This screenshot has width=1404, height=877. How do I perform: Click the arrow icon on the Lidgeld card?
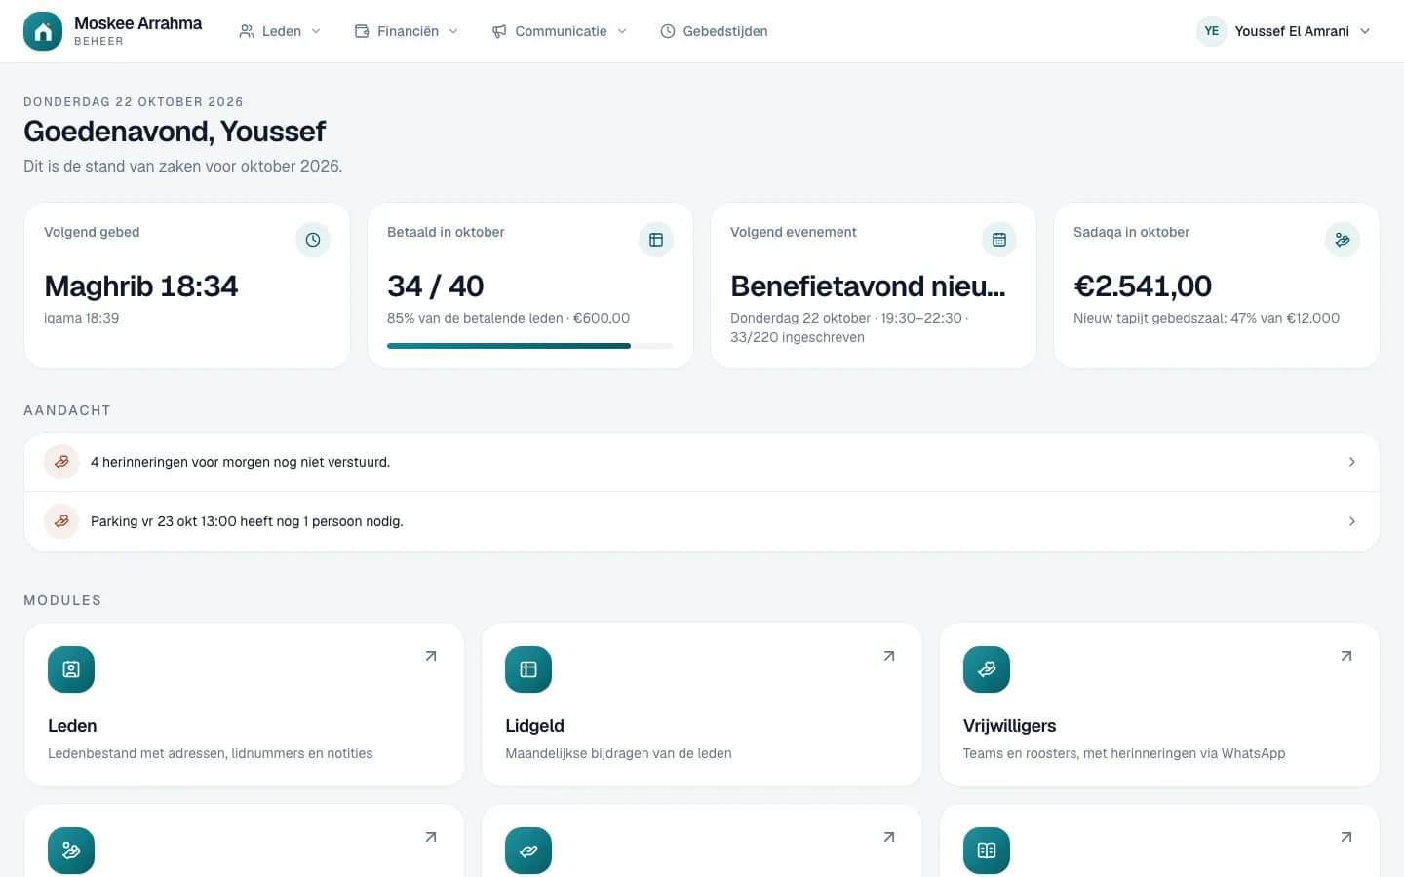889,656
